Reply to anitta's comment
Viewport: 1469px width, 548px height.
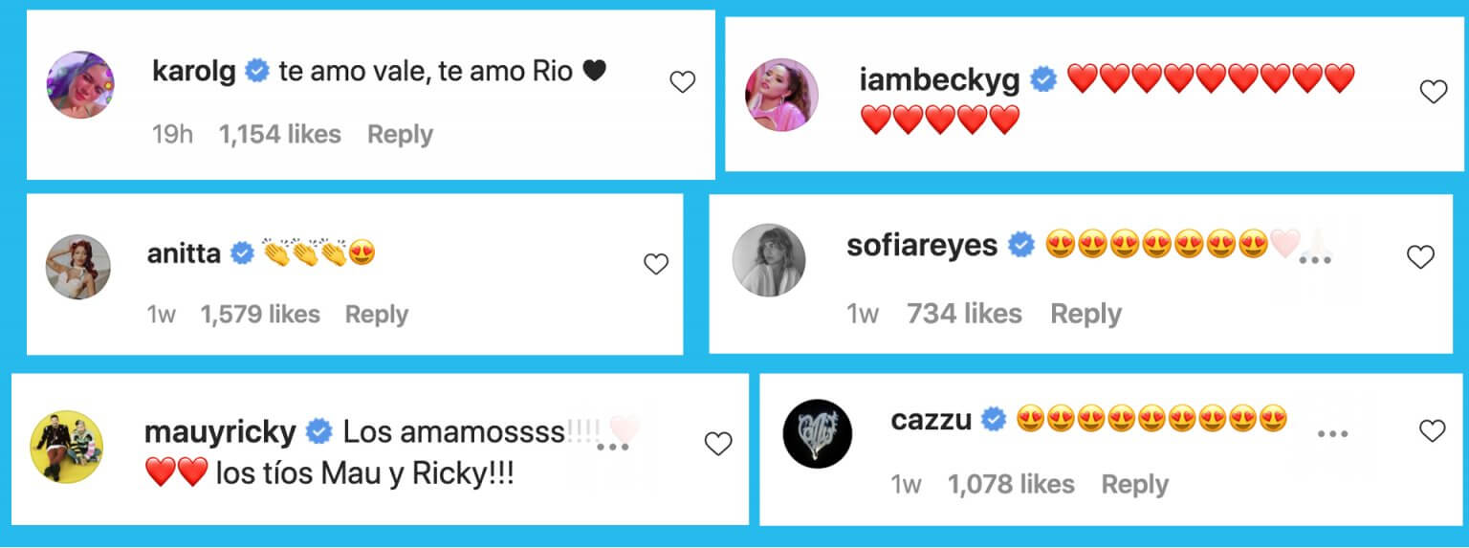377,314
